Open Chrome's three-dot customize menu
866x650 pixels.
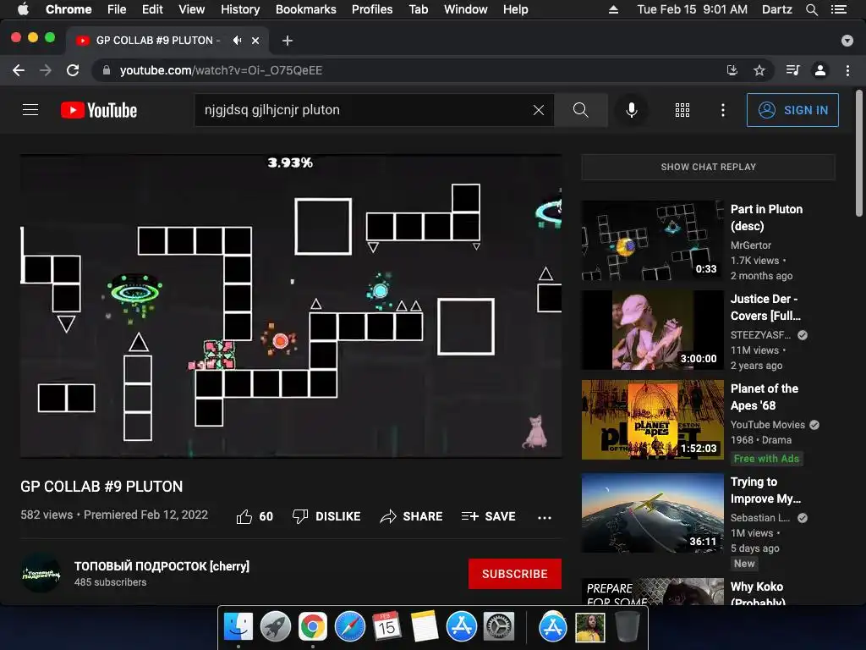pos(847,70)
